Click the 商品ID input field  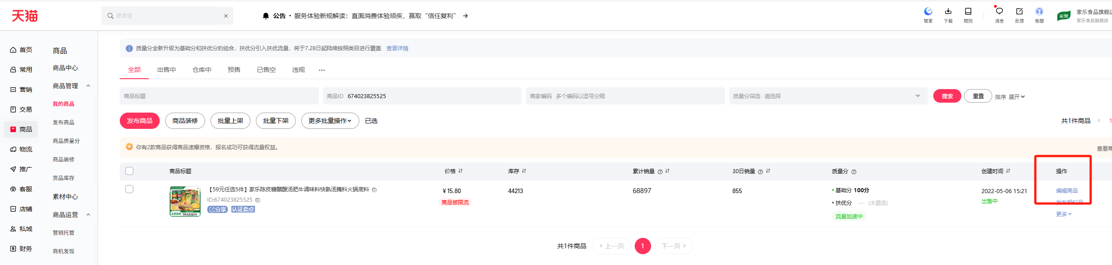point(422,96)
